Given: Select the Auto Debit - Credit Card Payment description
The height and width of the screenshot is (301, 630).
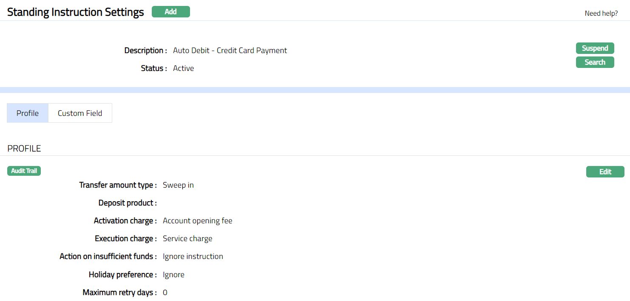Looking at the screenshot, I should tap(230, 51).
